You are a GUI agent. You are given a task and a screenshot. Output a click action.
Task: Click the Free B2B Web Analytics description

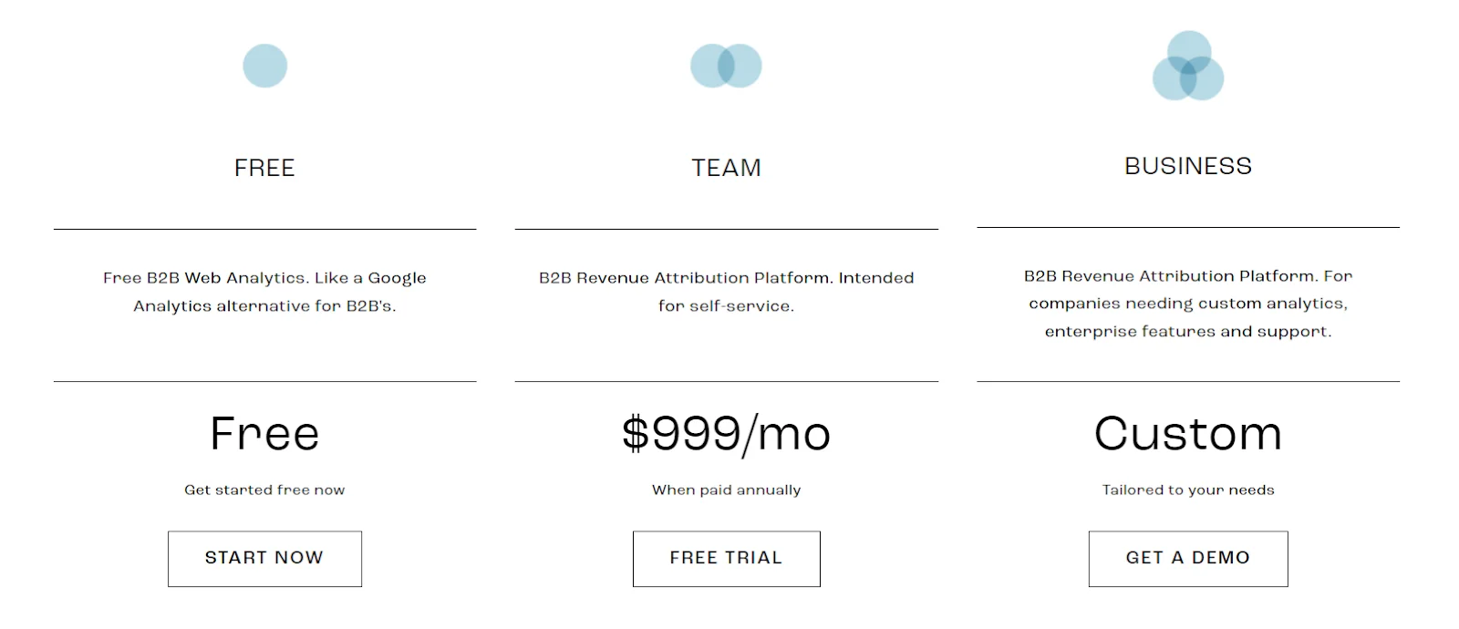pyautogui.click(x=264, y=292)
